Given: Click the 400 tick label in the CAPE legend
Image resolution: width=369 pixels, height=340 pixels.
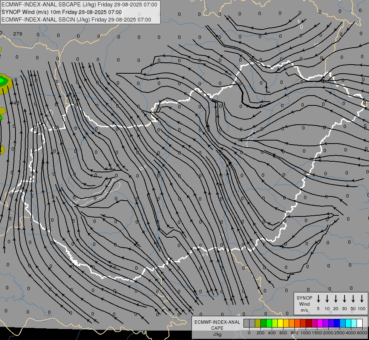Looking at the screenshot, I should (272, 333).
